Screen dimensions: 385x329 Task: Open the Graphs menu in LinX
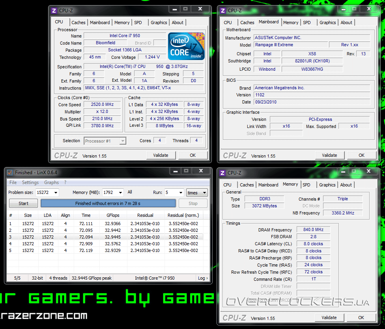pyautogui.click(x=51, y=182)
